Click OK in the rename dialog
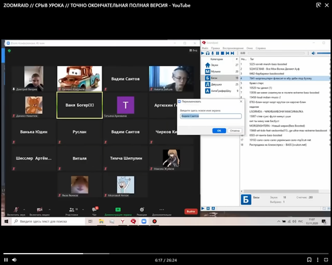 point(219,131)
